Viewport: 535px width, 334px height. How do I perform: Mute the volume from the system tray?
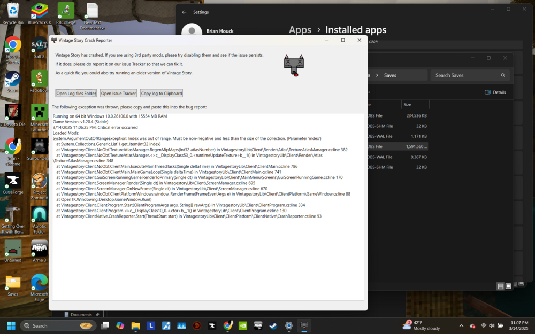(x=491, y=325)
